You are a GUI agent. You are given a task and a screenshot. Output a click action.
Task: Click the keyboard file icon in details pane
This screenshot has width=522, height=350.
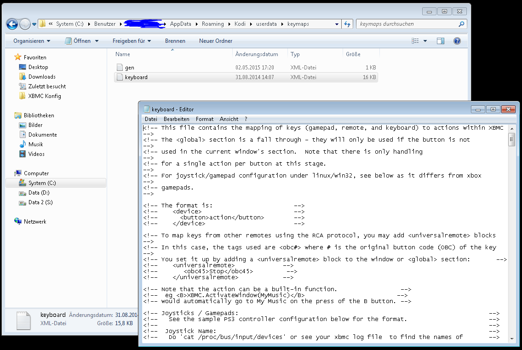pyautogui.click(x=23, y=321)
